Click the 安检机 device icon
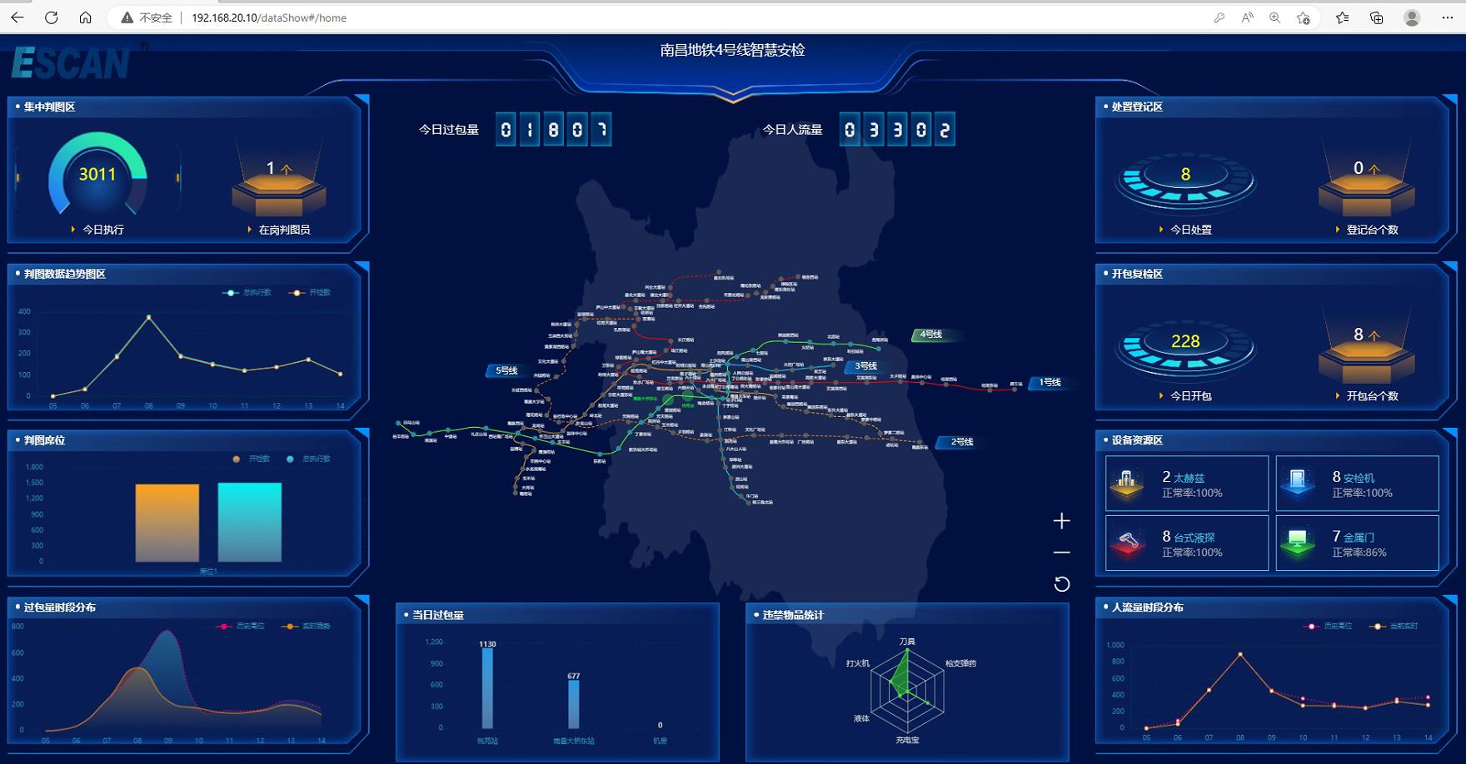Screen dimensions: 1466x764 1297,482
